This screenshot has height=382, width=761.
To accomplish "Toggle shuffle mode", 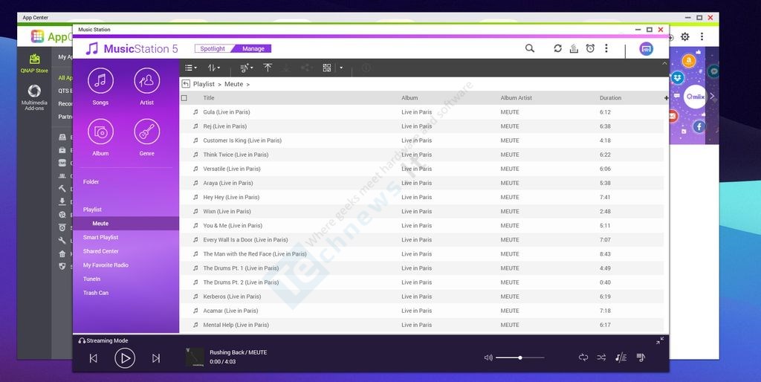I will tap(601, 357).
